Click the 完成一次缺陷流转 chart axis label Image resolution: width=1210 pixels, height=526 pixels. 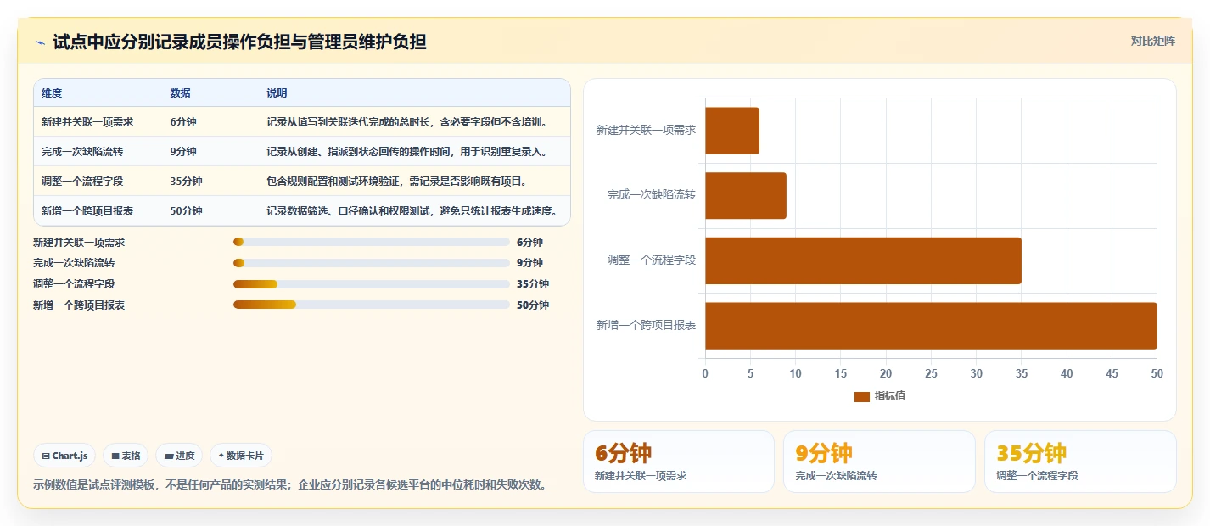[651, 195]
